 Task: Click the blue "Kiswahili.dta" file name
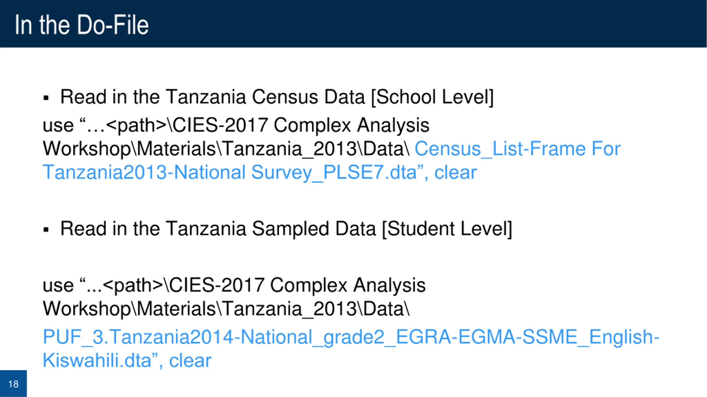(97, 361)
